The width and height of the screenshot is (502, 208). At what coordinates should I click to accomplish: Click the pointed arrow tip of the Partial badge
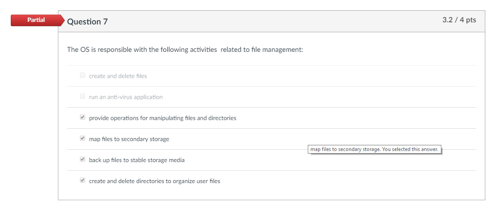62,20
